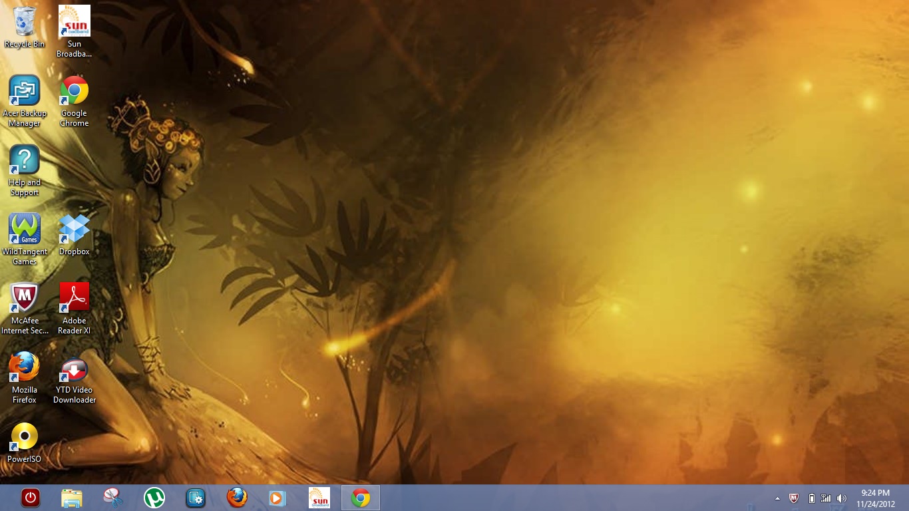Open File Explorer from taskbar
This screenshot has width=909, height=511.
click(x=72, y=498)
